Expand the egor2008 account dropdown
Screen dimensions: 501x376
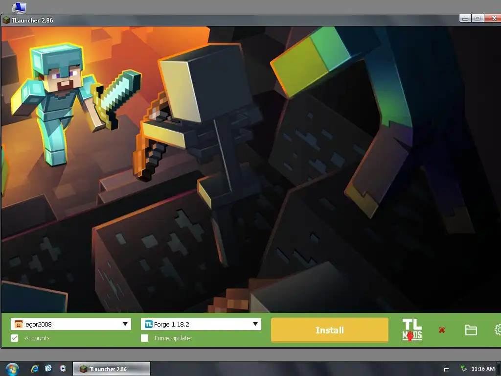click(x=71, y=324)
